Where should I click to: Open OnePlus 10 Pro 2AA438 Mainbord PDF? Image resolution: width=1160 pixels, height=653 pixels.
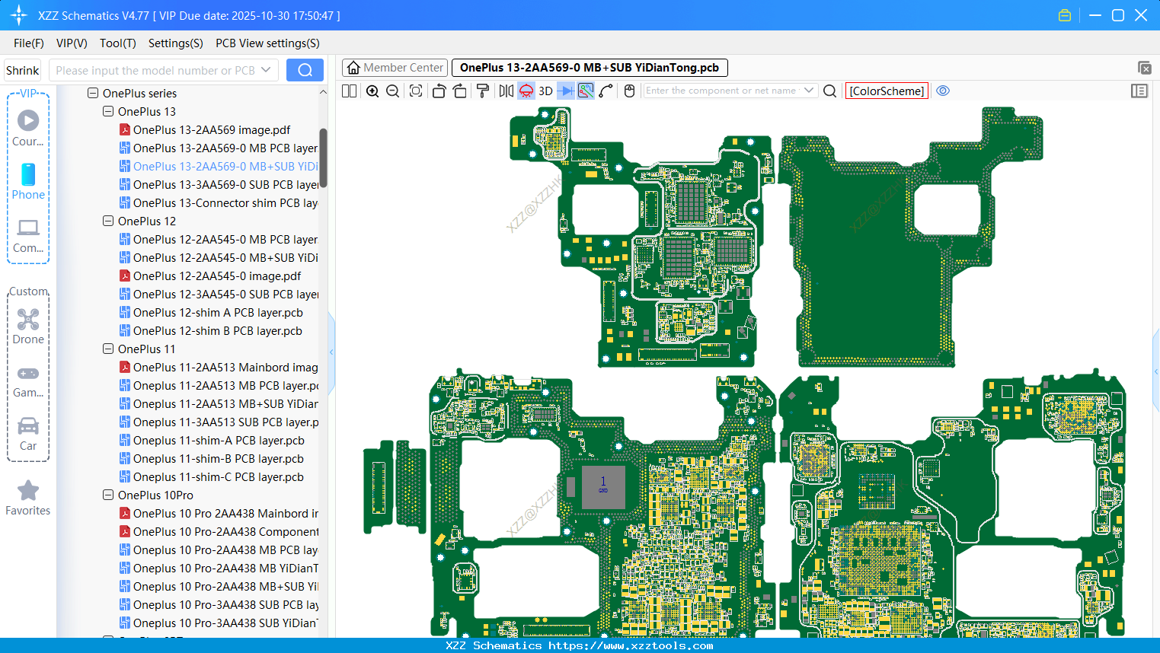tap(219, 514)
